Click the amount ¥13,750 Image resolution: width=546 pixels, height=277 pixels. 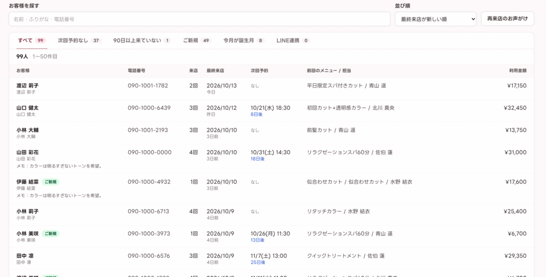click(516, 130)
